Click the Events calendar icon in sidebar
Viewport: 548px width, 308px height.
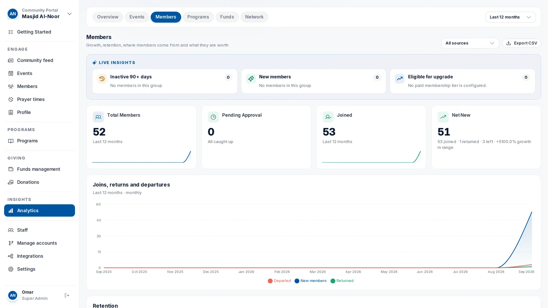pyautogui.click(x=11, y=73)
